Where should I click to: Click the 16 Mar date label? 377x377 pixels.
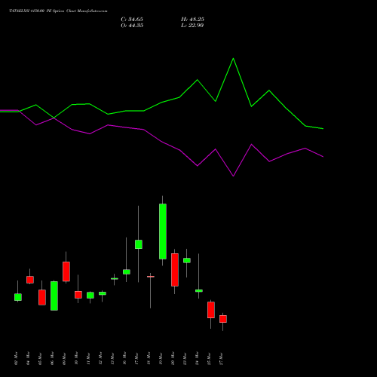124,358
